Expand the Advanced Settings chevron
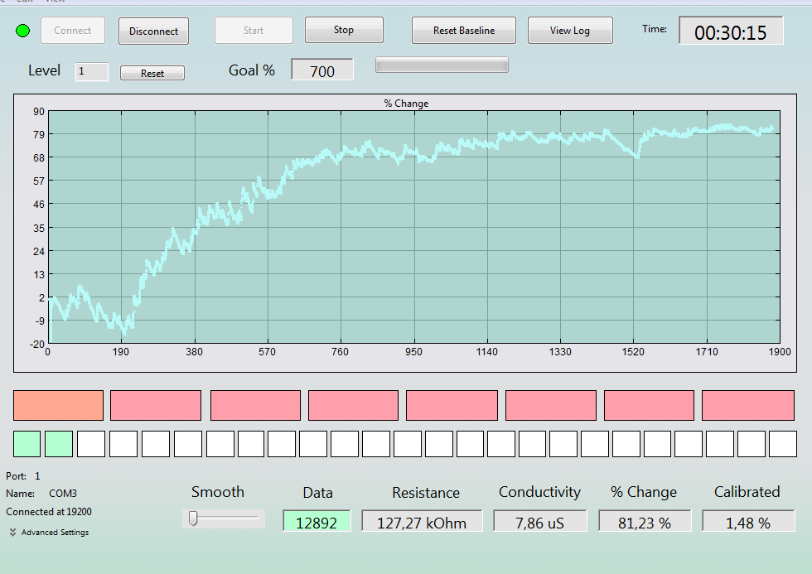 (13, 532)
